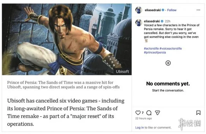Click the 22 hours ago timestamp
The height and width of the screenshot is (134, 206).
(144, 118)
